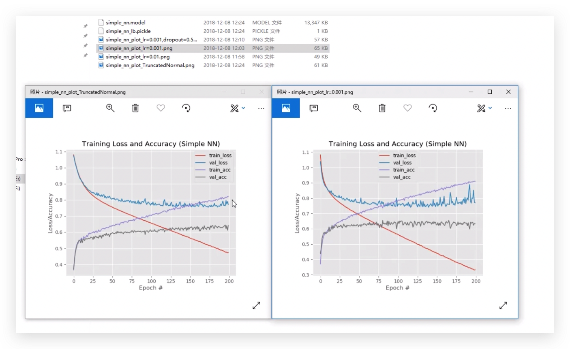Open more options ellipsis in lr=0.001 window
The height and width of the screenshot is (349, 570).
pos(508,109)
